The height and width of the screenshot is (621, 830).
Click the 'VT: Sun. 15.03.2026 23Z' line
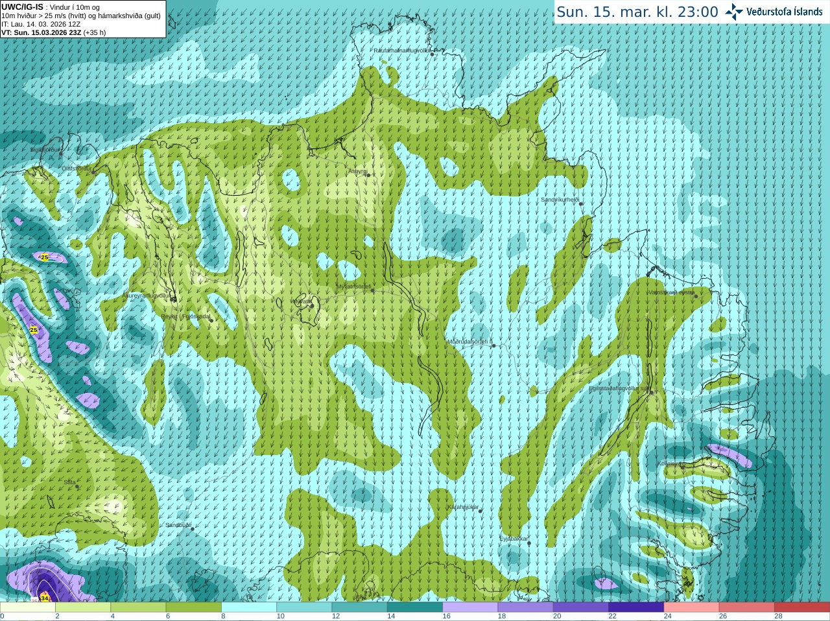(41, 32)
